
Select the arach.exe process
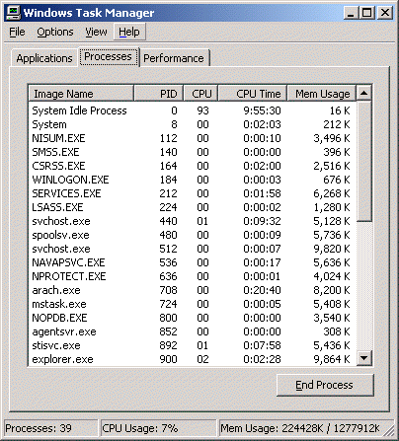point(193,290)
